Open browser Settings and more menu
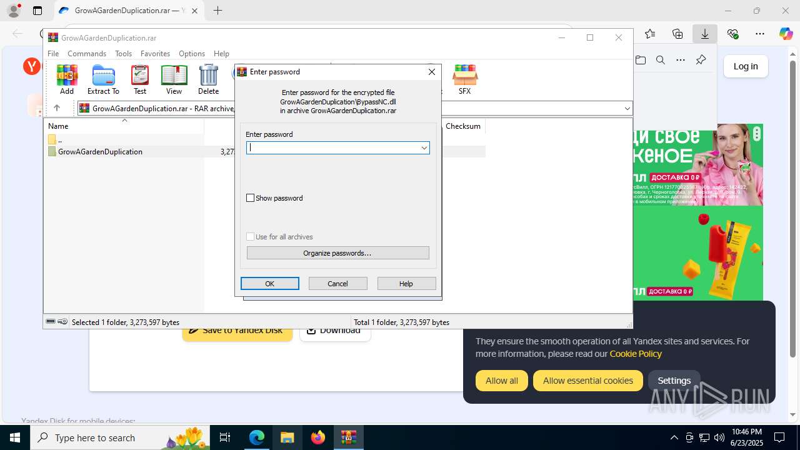Image resolution: width=800 pixels, height=450 pixels. [760, 34]
